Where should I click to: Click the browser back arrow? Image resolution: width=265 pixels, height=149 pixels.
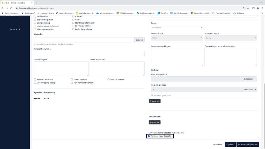click(x=3, y=8)
